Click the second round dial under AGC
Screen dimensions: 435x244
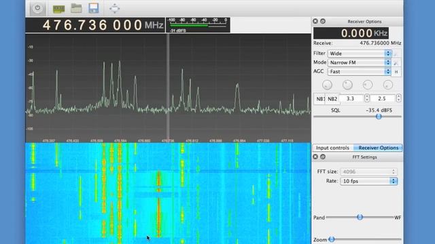[x=347, y=85]
